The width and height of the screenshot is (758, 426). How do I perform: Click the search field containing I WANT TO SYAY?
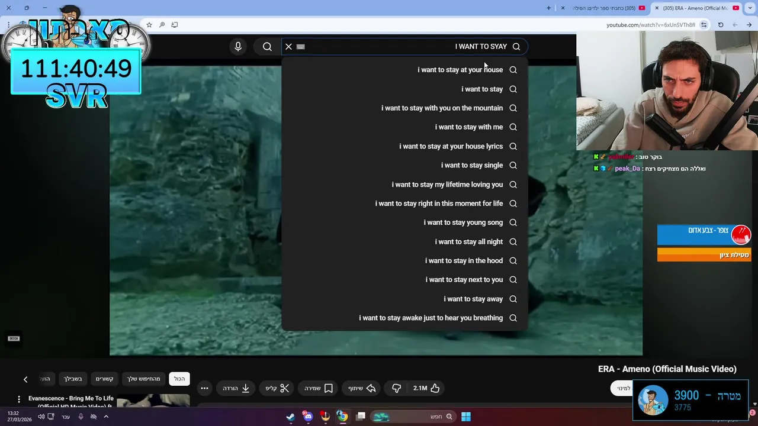[404, 47]
